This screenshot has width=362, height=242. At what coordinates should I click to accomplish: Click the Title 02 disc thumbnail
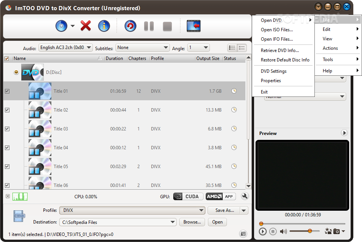point(40,110)
